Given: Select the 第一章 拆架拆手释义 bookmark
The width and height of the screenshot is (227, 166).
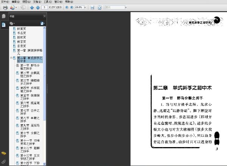Looking at the screenshot, I should click(30, 52).
